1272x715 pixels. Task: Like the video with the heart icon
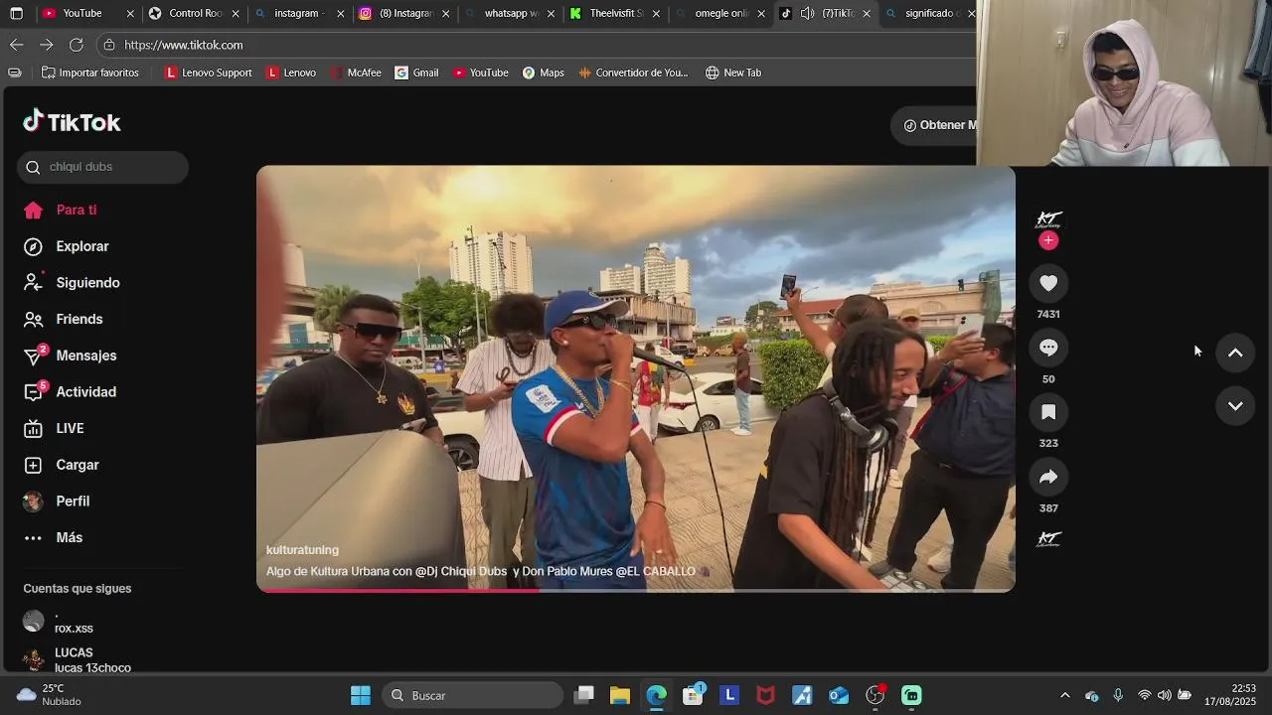click(1048, 283)
